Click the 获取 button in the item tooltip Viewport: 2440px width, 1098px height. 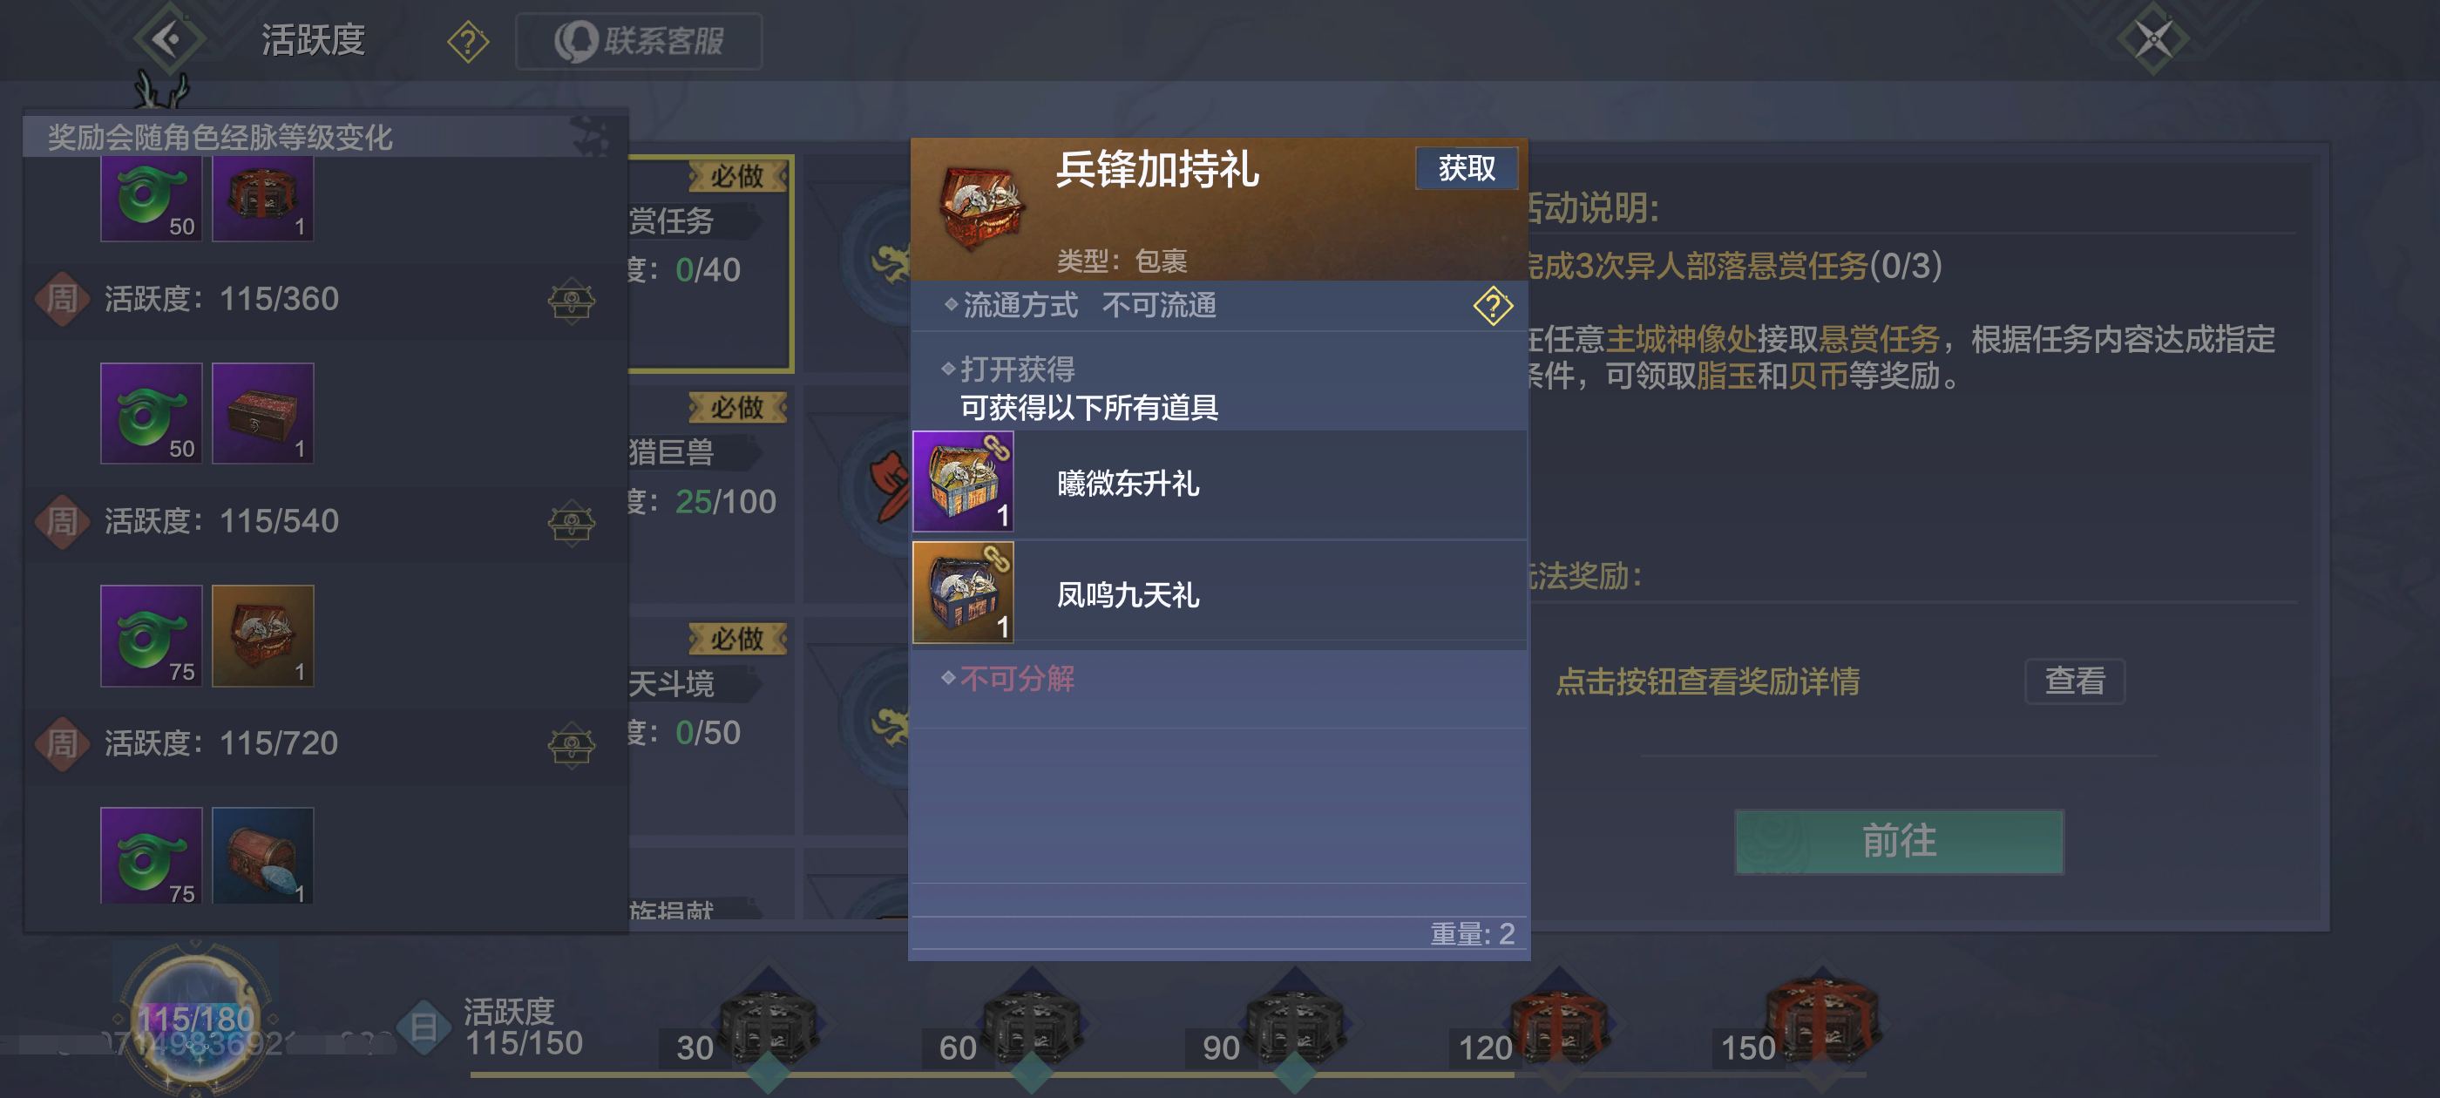1467,169
